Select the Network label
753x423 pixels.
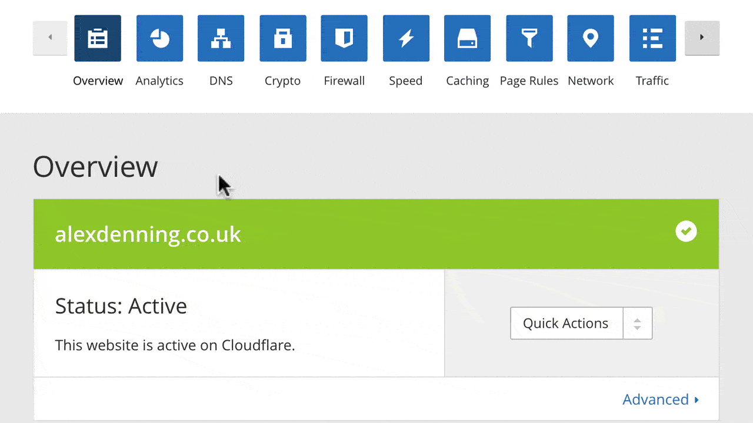pyautogui.click(x=591, y=81)
